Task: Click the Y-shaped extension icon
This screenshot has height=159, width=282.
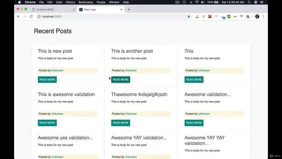Action: (241, 17)
